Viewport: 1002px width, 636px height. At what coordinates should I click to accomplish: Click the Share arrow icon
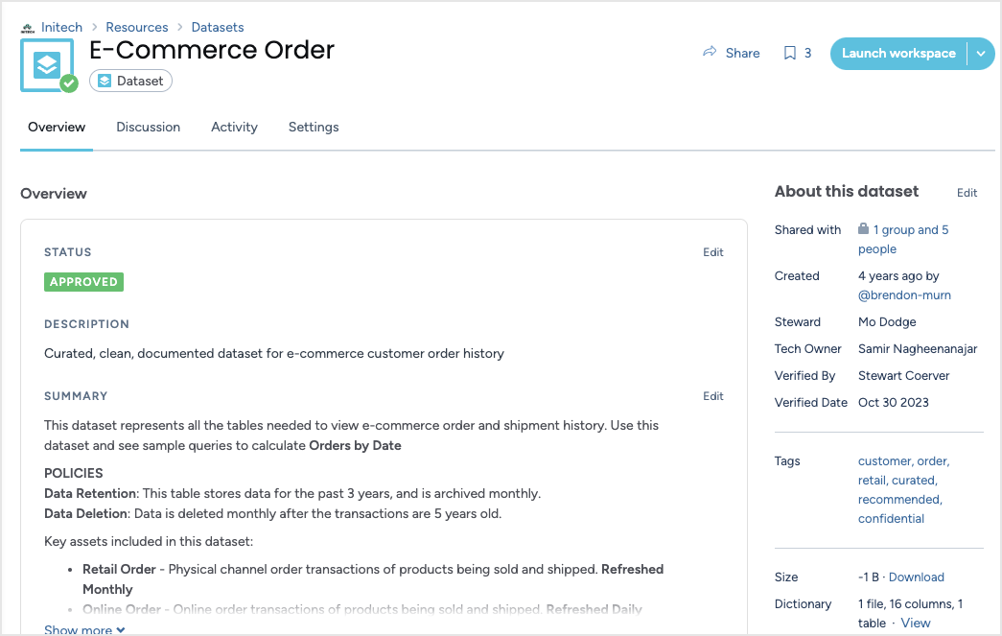point(710,52)
